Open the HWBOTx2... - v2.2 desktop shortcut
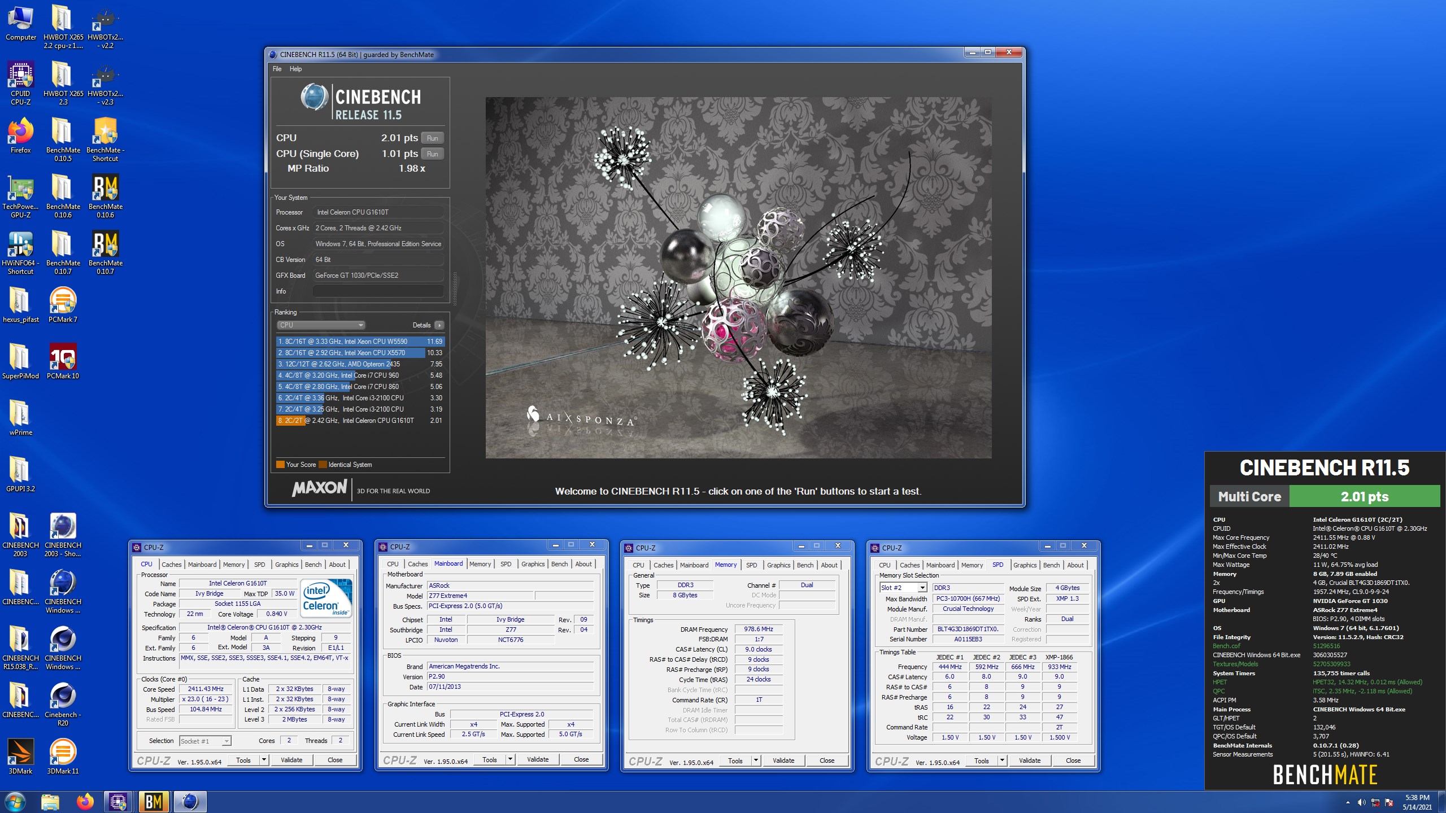This screenshot has width=1446, height=813. click(x=105, y=27)
